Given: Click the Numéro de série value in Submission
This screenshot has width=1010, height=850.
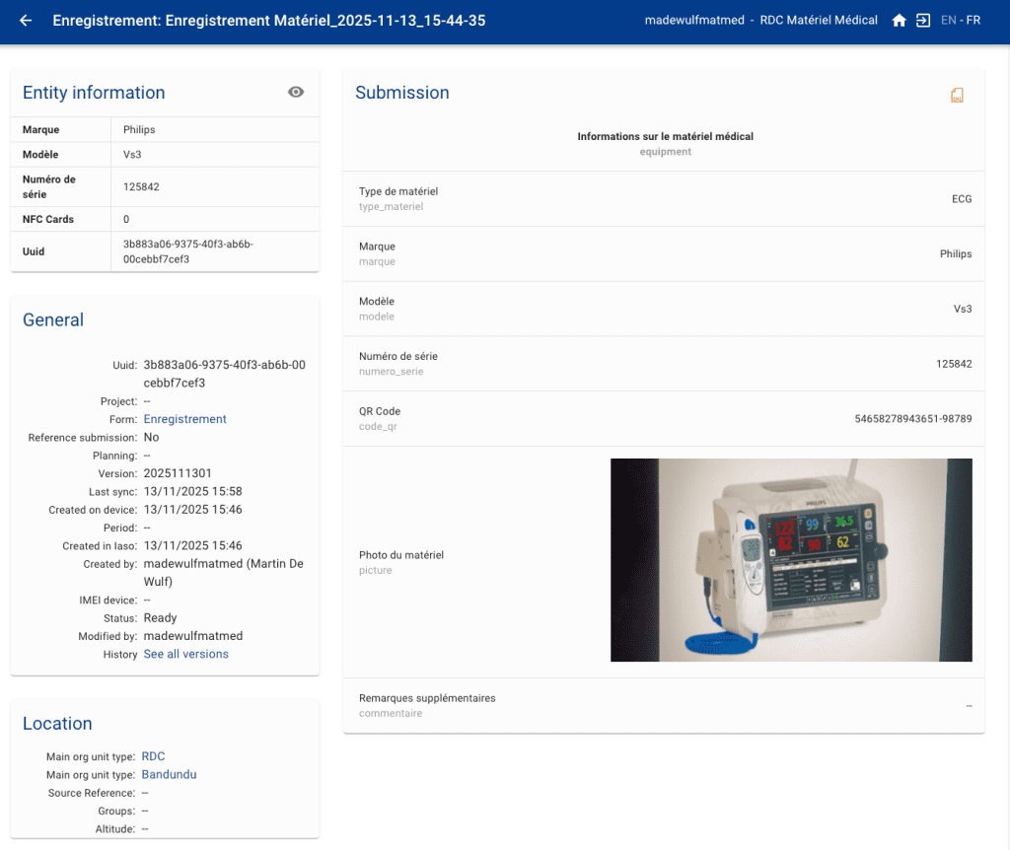Looking at the screenshot, I should [x=953, y=364].
